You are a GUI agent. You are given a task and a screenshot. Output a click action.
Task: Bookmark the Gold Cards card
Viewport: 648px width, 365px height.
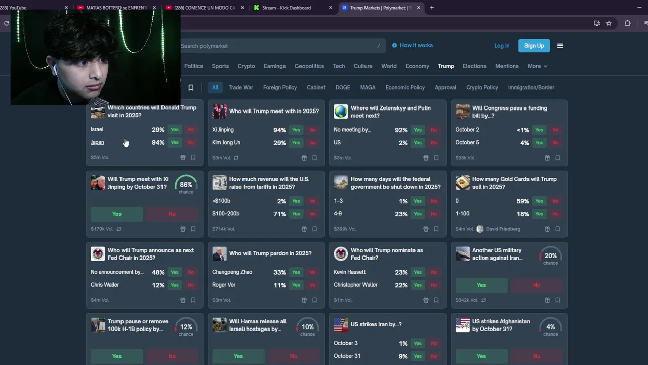tap(557, 229)
